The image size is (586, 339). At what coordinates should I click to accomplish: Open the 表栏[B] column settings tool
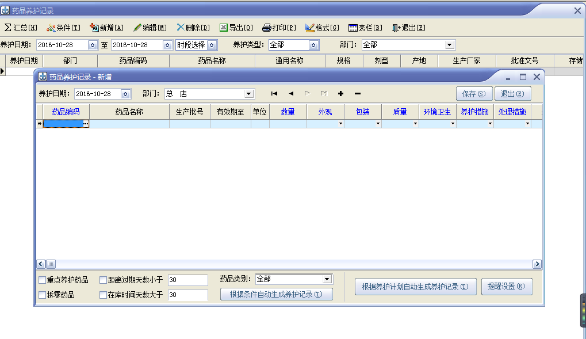365,28
